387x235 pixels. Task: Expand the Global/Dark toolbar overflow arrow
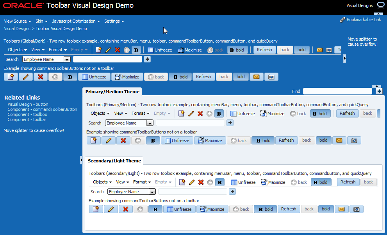pos(344,59)
